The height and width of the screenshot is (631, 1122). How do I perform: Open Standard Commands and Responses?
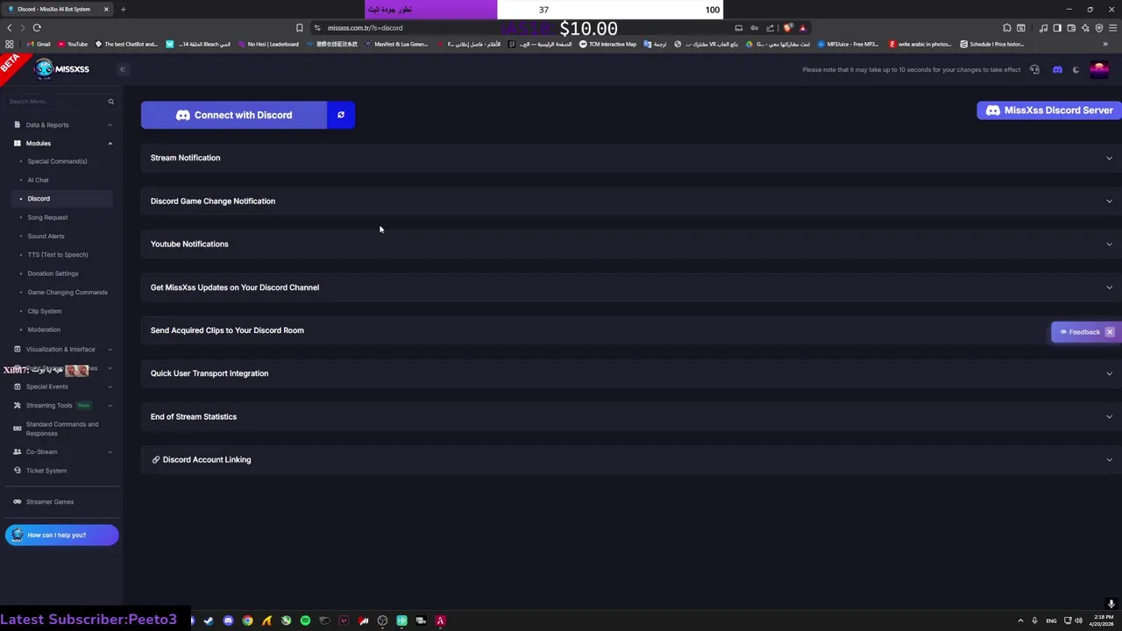tap(61, 429)
